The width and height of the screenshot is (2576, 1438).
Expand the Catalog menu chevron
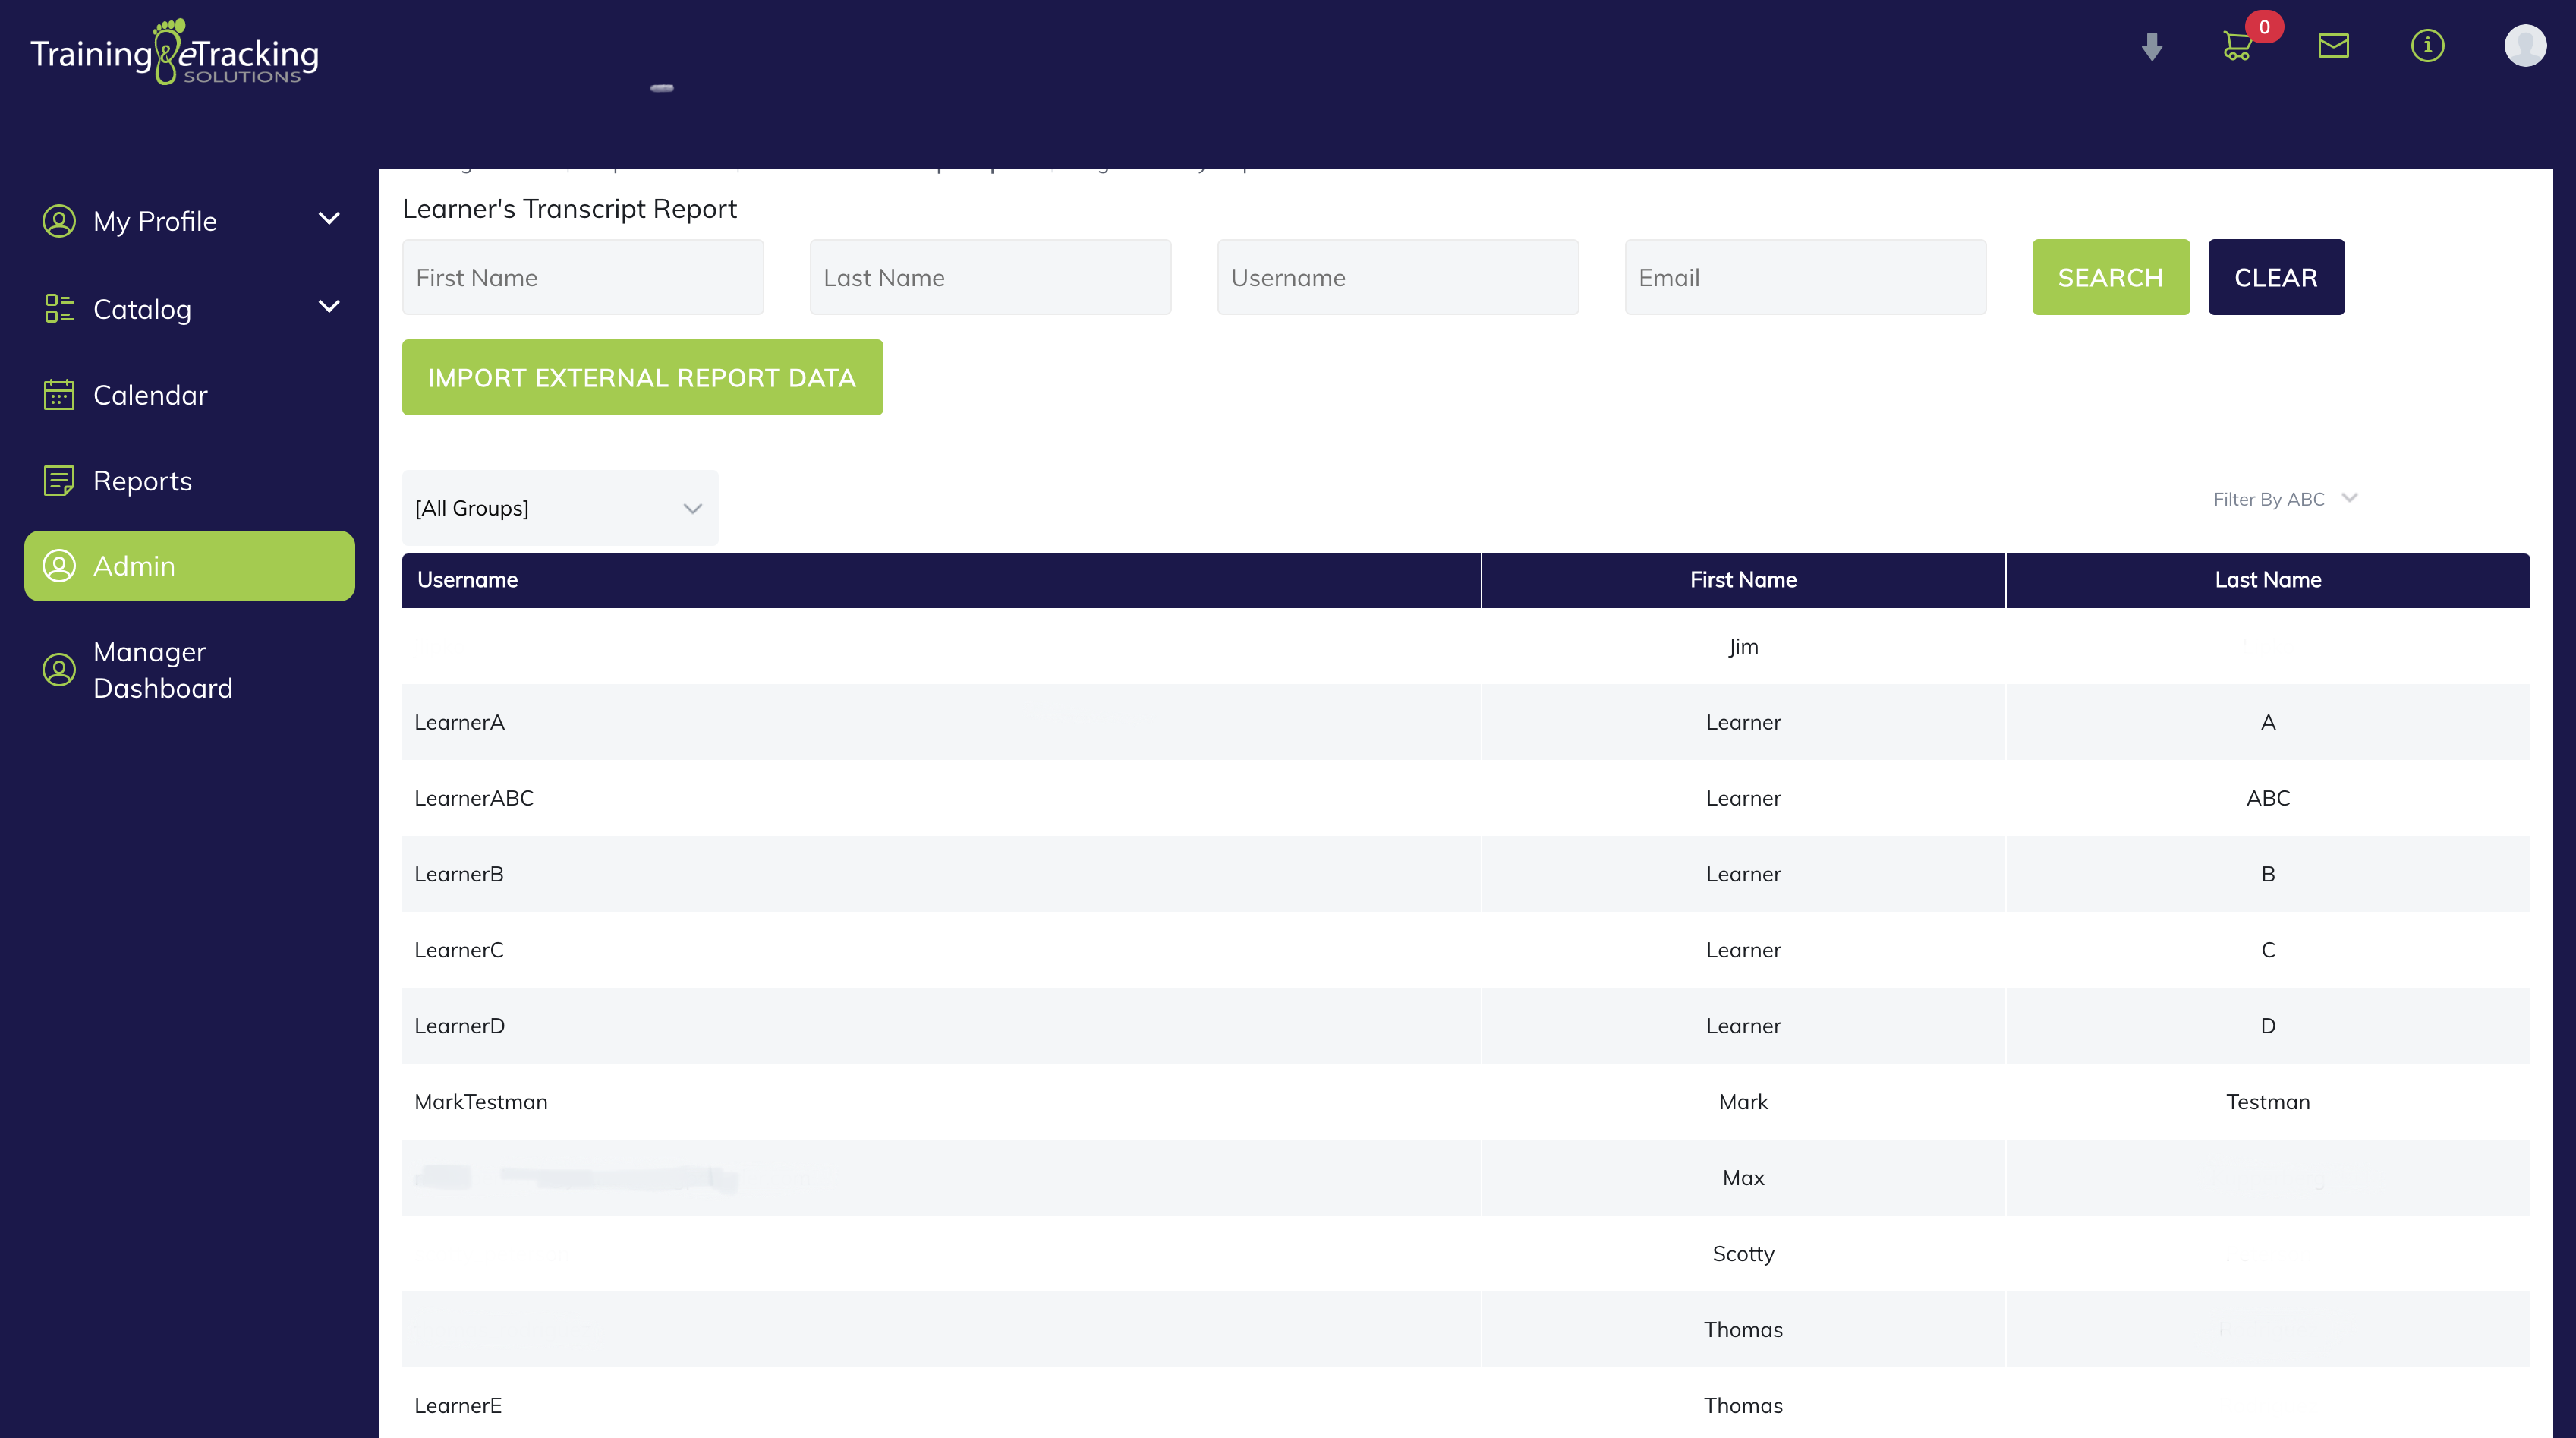pos(329,307)
